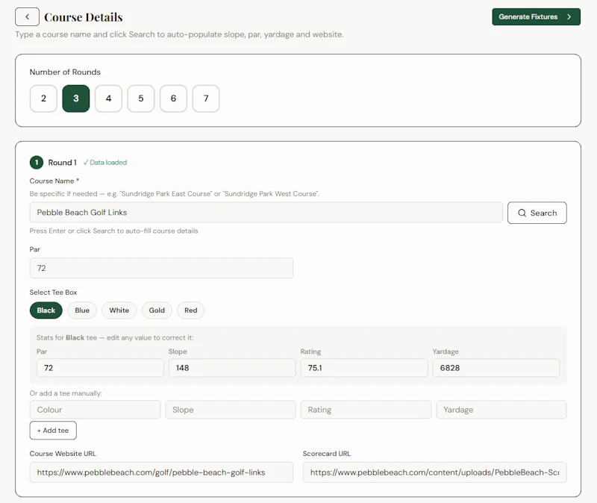
Task: Select 6 rounds
Action: [173, 99]
